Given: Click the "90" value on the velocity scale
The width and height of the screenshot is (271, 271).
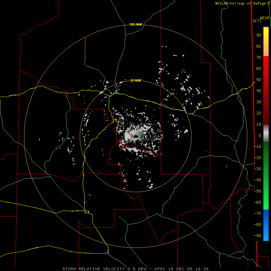Looking at the screenshot, I should click(259, 35).
